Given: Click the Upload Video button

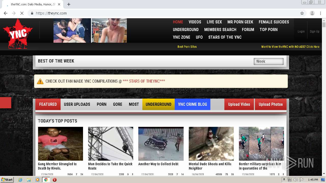Looking at the screenshot, I should pos(239,104).
